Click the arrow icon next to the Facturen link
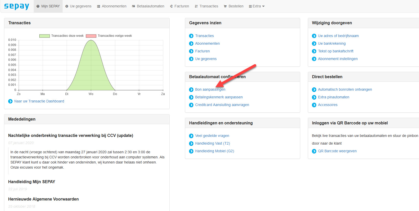Image resolution: width=419 pixels, height=211 pixels. pyautogui.click(x=191, y=51)
